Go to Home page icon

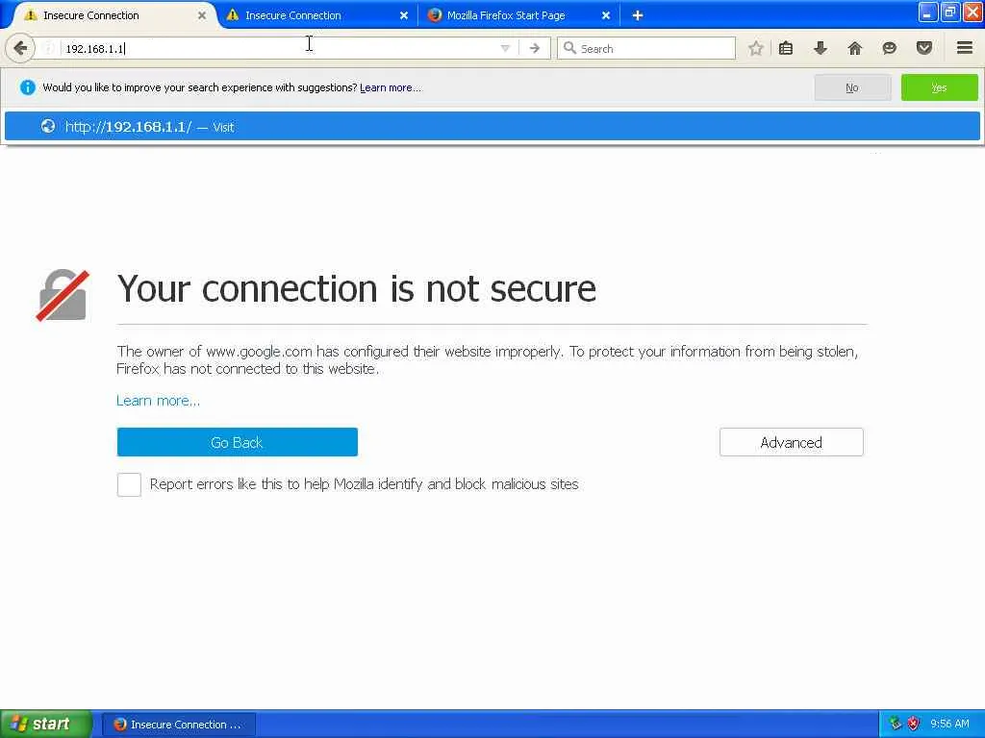854,48
